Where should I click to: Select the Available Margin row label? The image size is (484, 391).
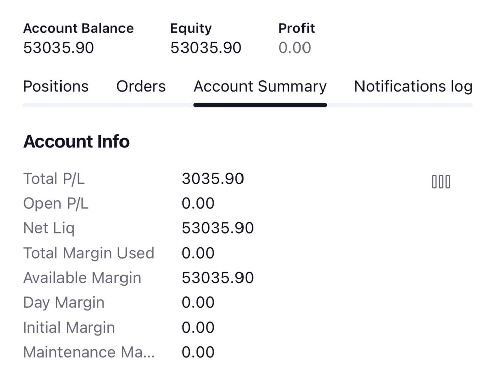click(82, 278)
